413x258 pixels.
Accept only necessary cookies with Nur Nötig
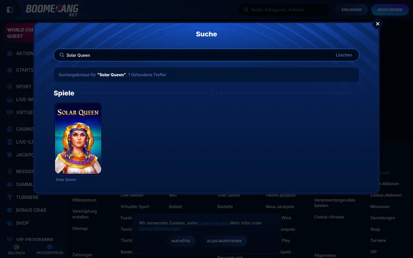coord(181,241)
